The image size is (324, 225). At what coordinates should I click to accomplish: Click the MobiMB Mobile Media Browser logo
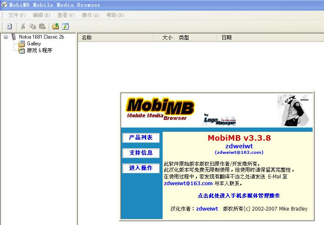[160, 109]
